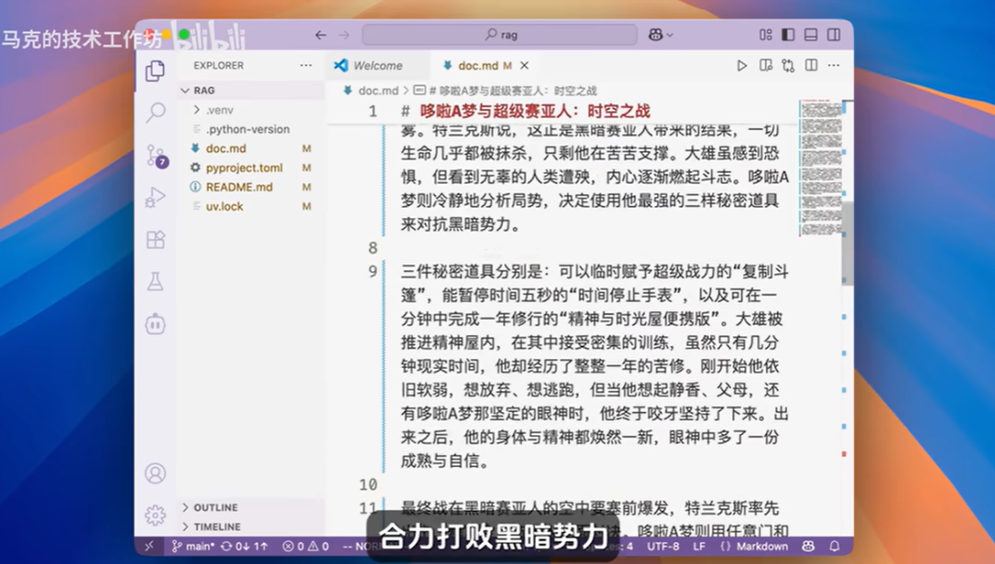The height and width of the screenshot is (564, 995).
Task: Open the Copilot menu in title bar
Action: point(661,35)
